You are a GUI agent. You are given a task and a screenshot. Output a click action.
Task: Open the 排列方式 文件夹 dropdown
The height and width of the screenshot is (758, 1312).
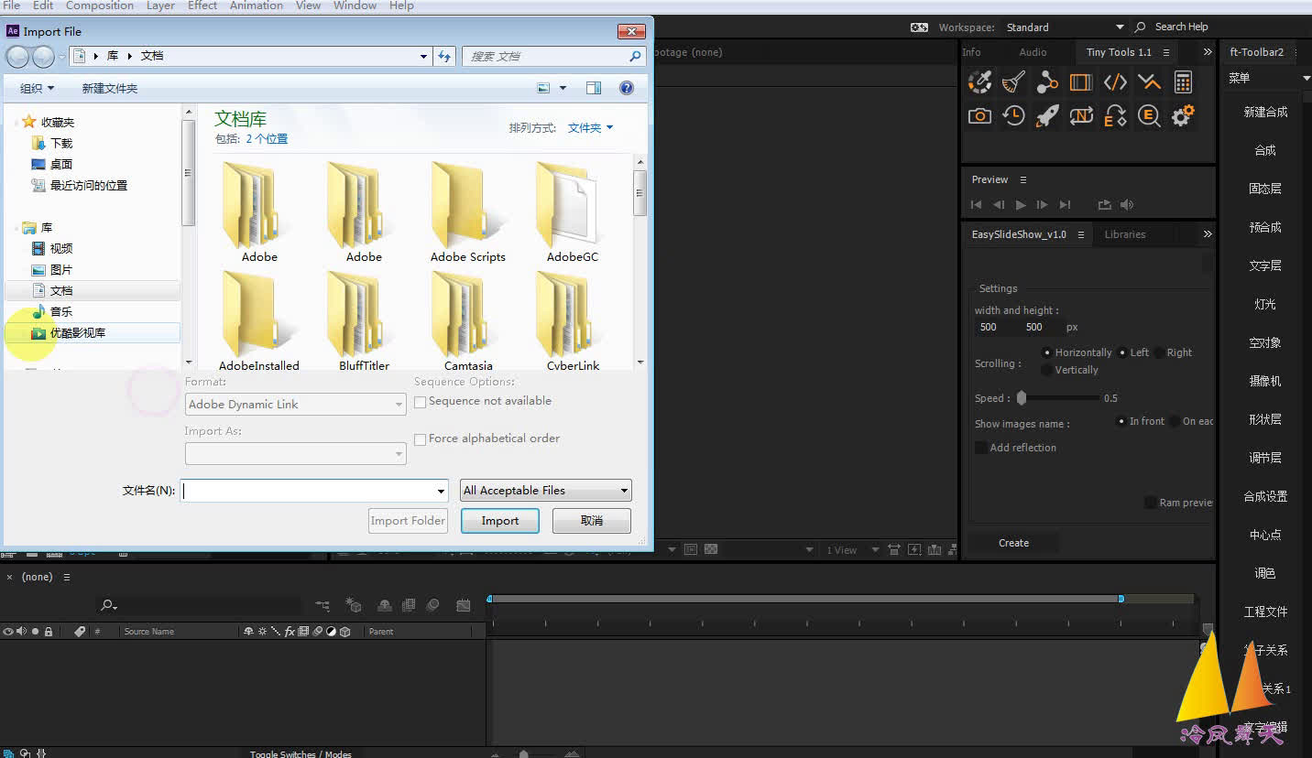(x=590, y=128)
